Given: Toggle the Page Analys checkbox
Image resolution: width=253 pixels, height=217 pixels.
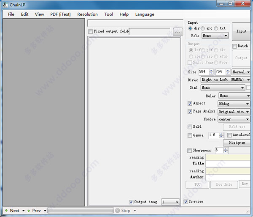Looking at the screenshot, I should click(x=190, y=111).
